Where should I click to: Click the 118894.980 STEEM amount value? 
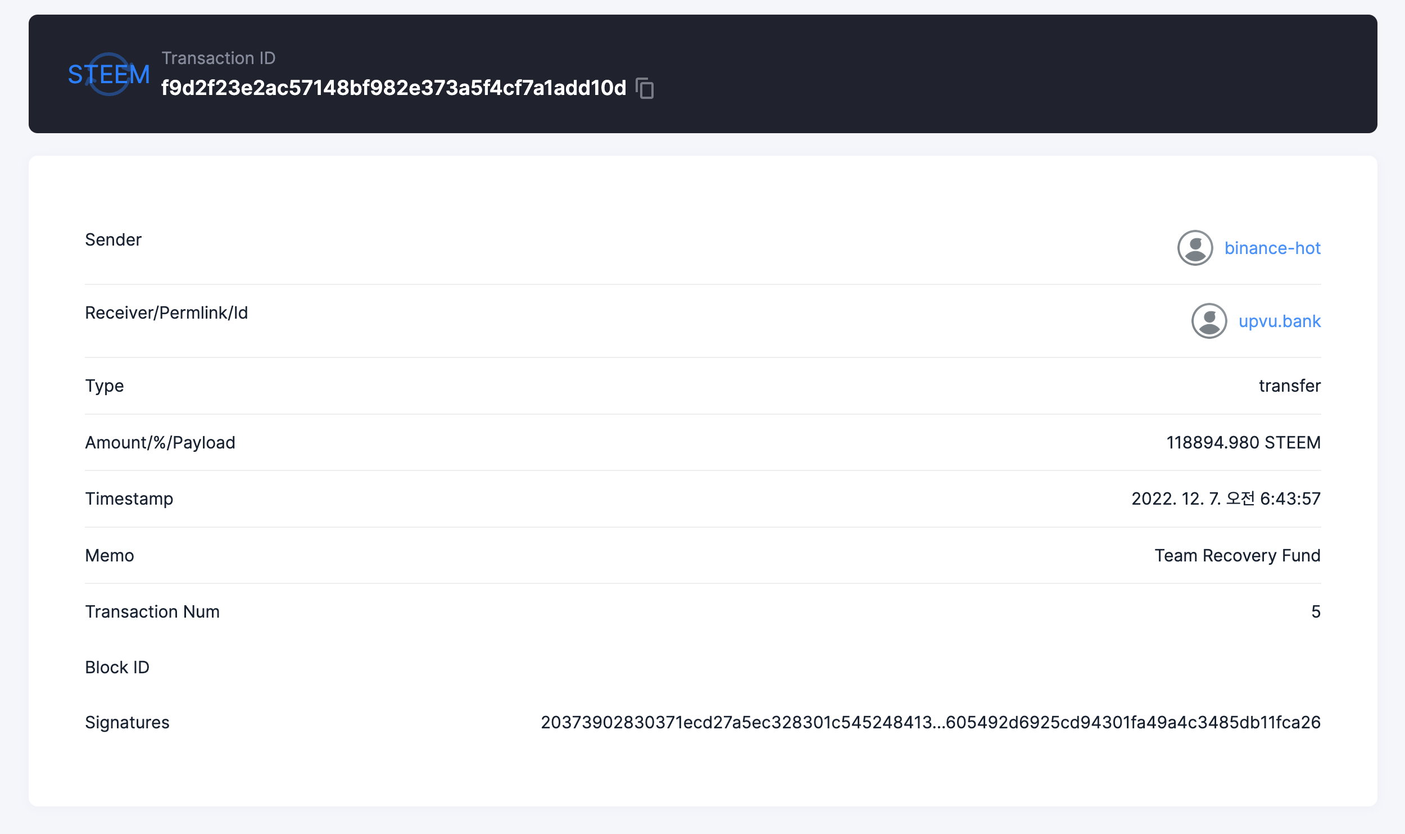(x=1243, y=443)
